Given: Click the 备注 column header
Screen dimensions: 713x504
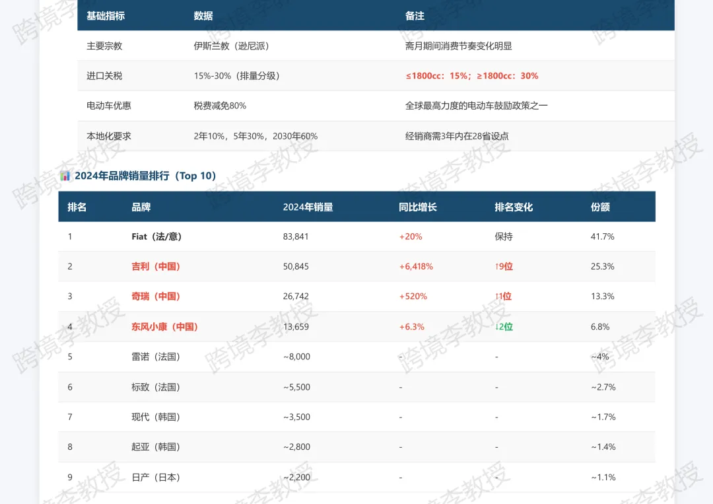Looking at the screenshot, I should 415,16.
